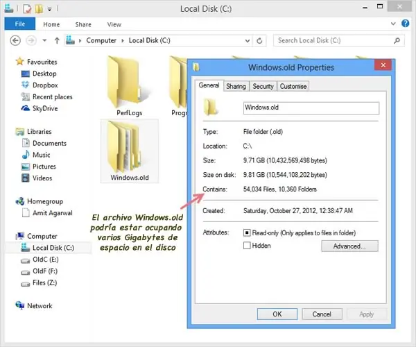Image resolution: width=416 pixels, height=347 pixels.
Task: Collapse the Libraries tree section
Action: (x=9, y=132)
